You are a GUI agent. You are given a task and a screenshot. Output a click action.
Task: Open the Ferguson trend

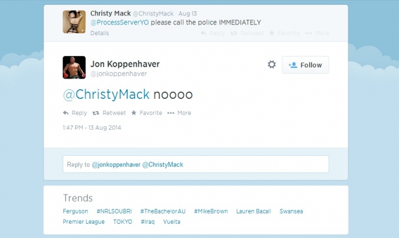pyautogui.click(x=75, y=211)
